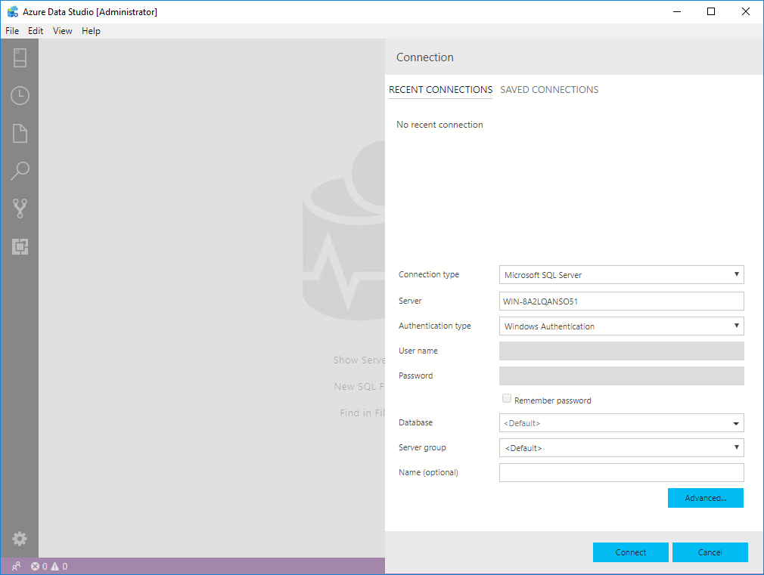Close the Azure Data Studio window
Image resolution: width=764 pixels, height=575 pixels.
pos(746,11)
